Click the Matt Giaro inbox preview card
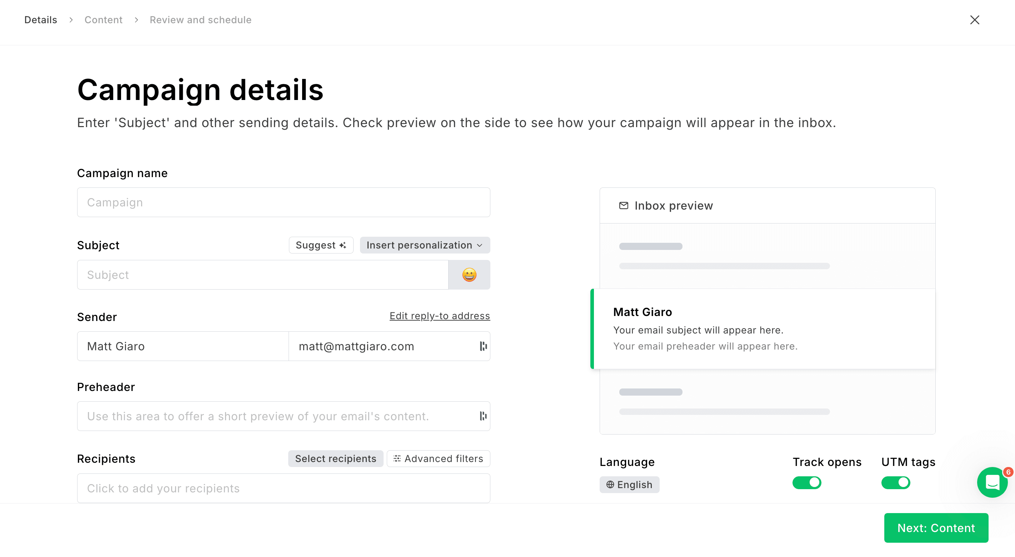 [763, 328]
